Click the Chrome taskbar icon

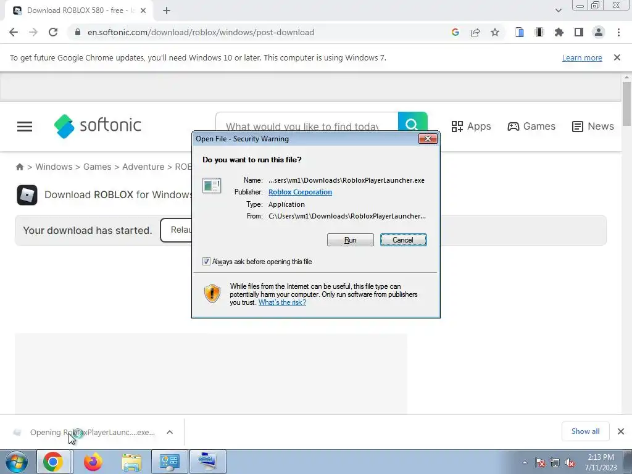coord(53,462)
